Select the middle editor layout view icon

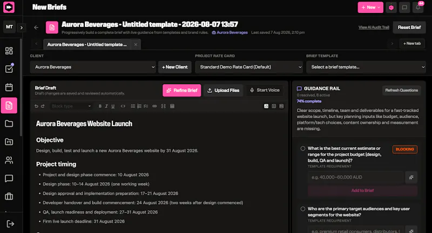coord(274,106)
